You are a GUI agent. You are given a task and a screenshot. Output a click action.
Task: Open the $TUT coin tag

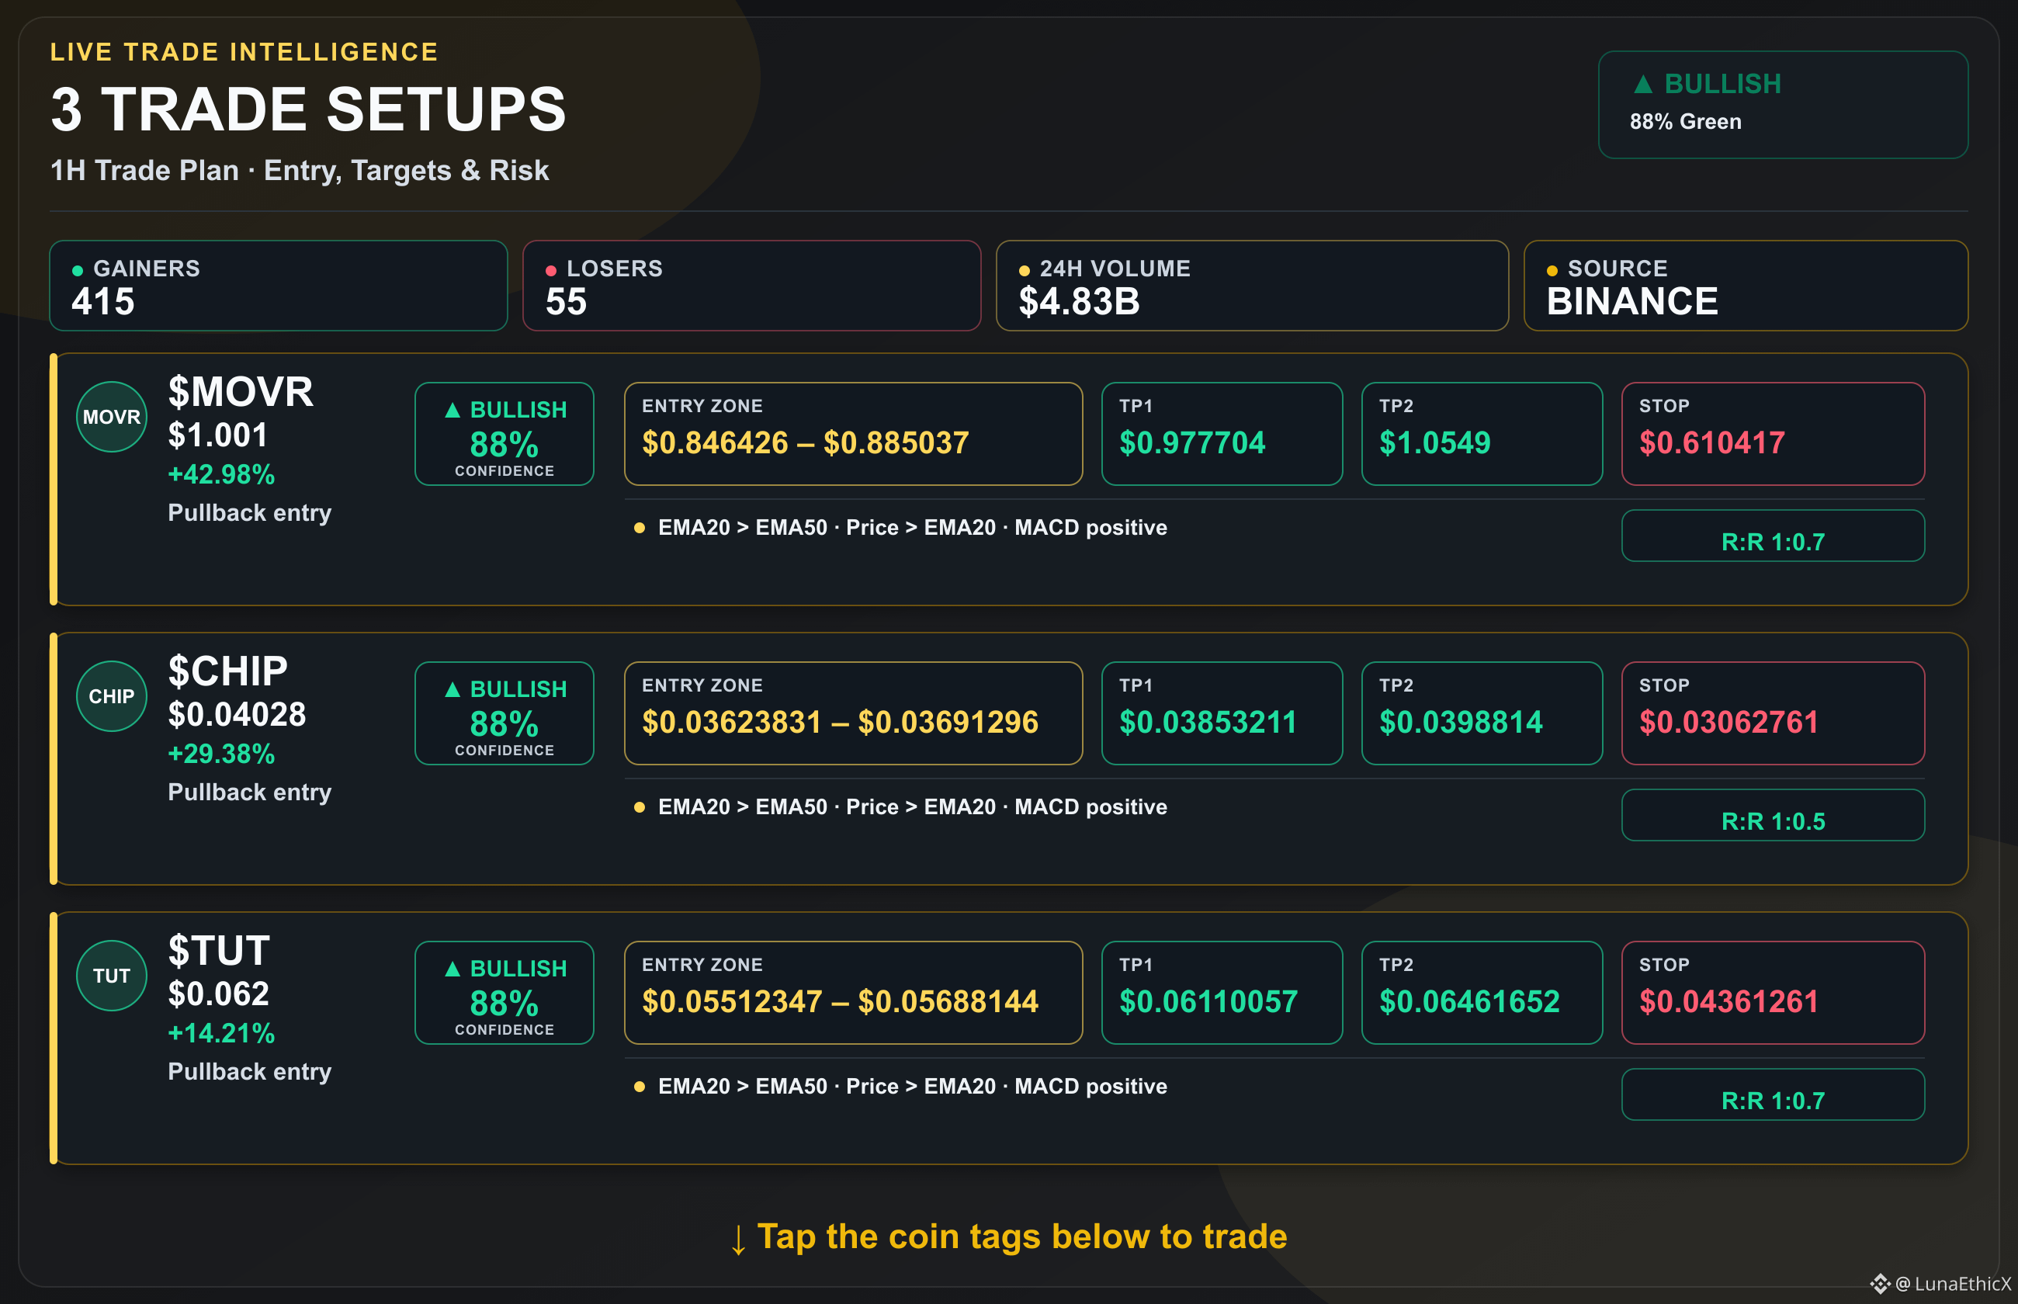pyautogui.click(x=218, y=951)
